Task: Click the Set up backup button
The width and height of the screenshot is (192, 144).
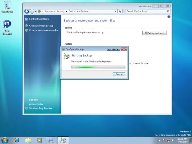Action: [154, 33]
